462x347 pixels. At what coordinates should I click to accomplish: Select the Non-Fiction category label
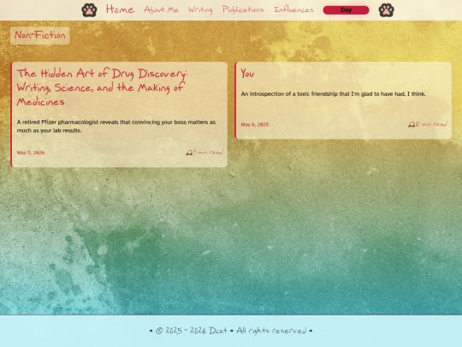39,35
